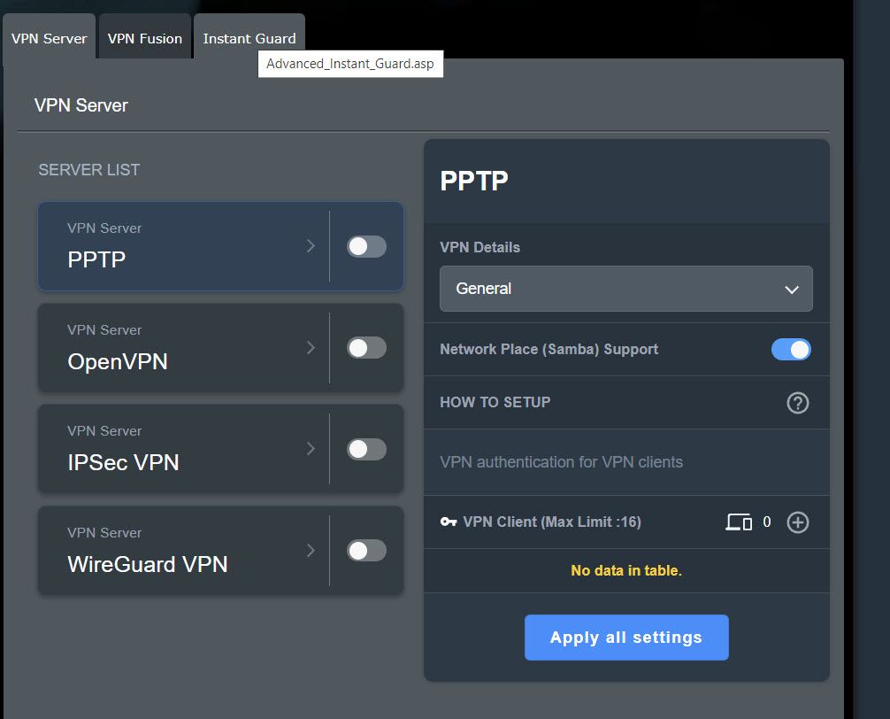Toggle the PPTP server switch
This screenshot has height=719, width=890.
coord(366,246)
